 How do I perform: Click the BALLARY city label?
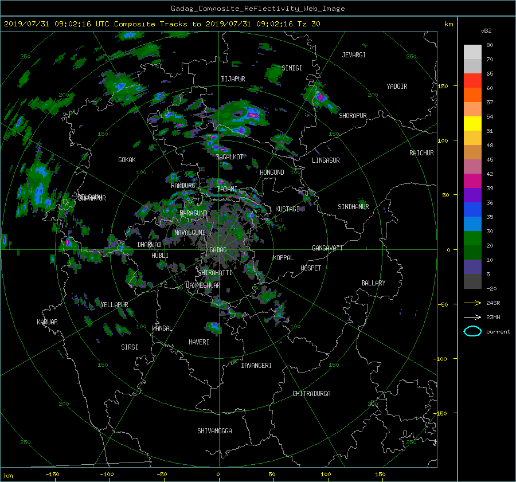pyautogui.click(x=373, y=283)
